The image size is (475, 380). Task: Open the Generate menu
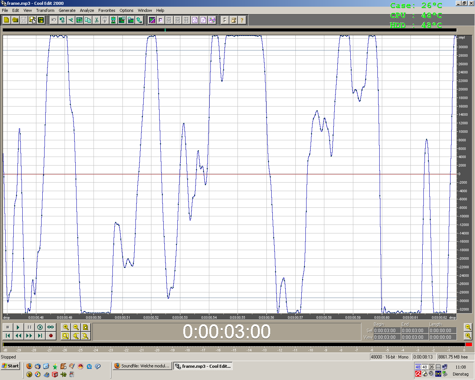coord(67,10)
